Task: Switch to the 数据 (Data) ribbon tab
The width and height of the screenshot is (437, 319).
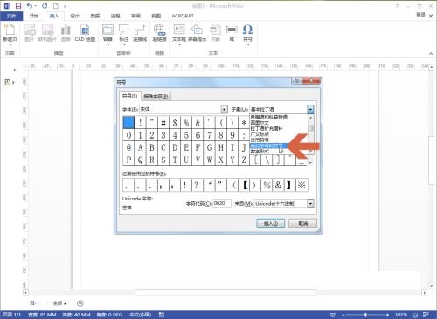Action: click(x=95, y=16)
